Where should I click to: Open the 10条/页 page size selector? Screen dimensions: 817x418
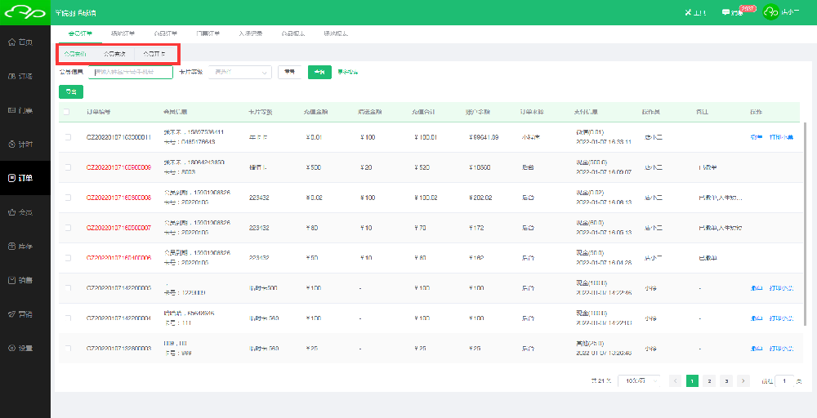coord(639,380)
